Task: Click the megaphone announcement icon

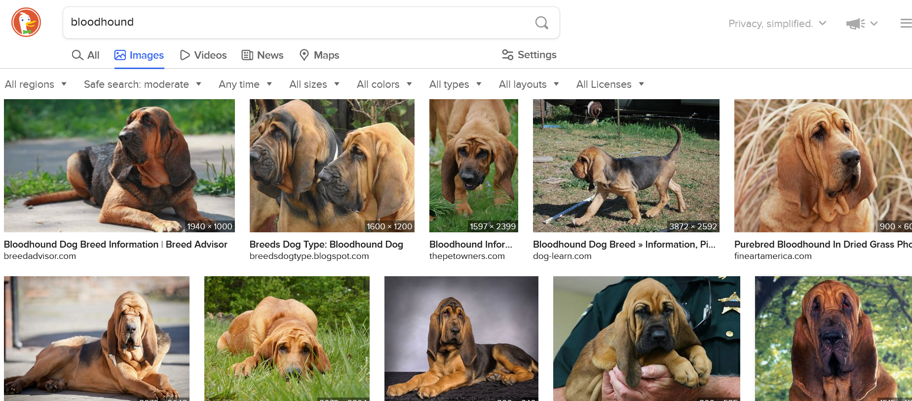Action: [855, 24]
